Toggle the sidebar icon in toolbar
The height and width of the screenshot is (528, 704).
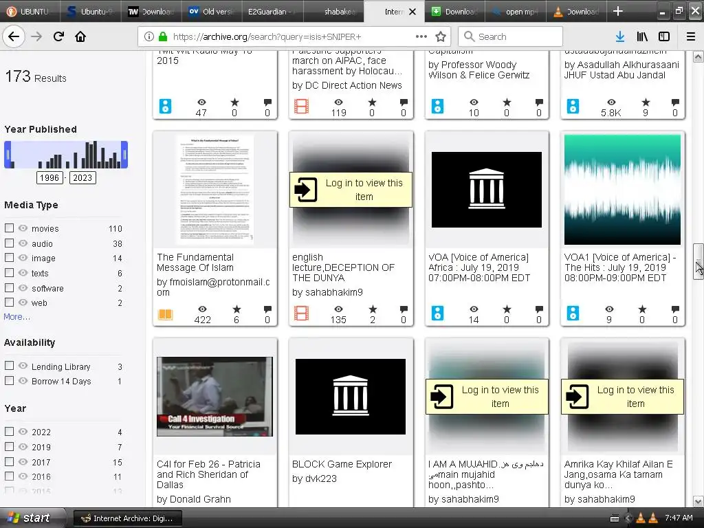[664, 36]
